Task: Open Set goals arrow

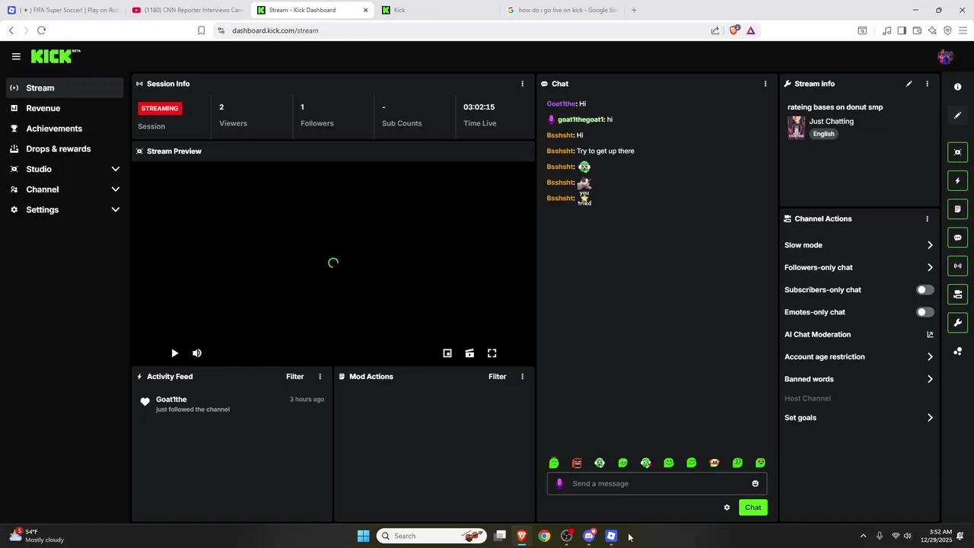Action: 930,418
